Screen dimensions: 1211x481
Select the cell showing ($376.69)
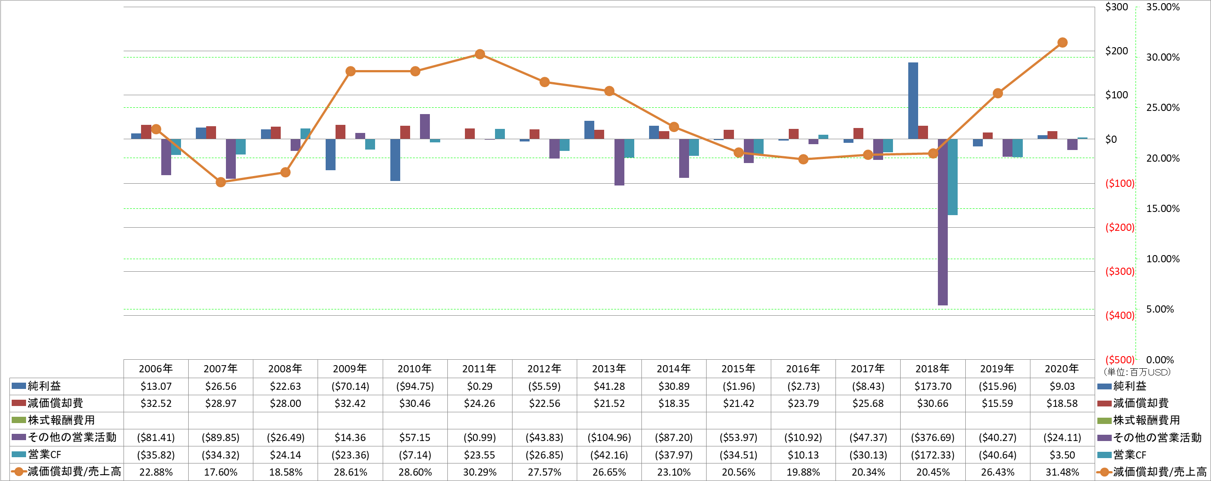(x=933, y=437)
